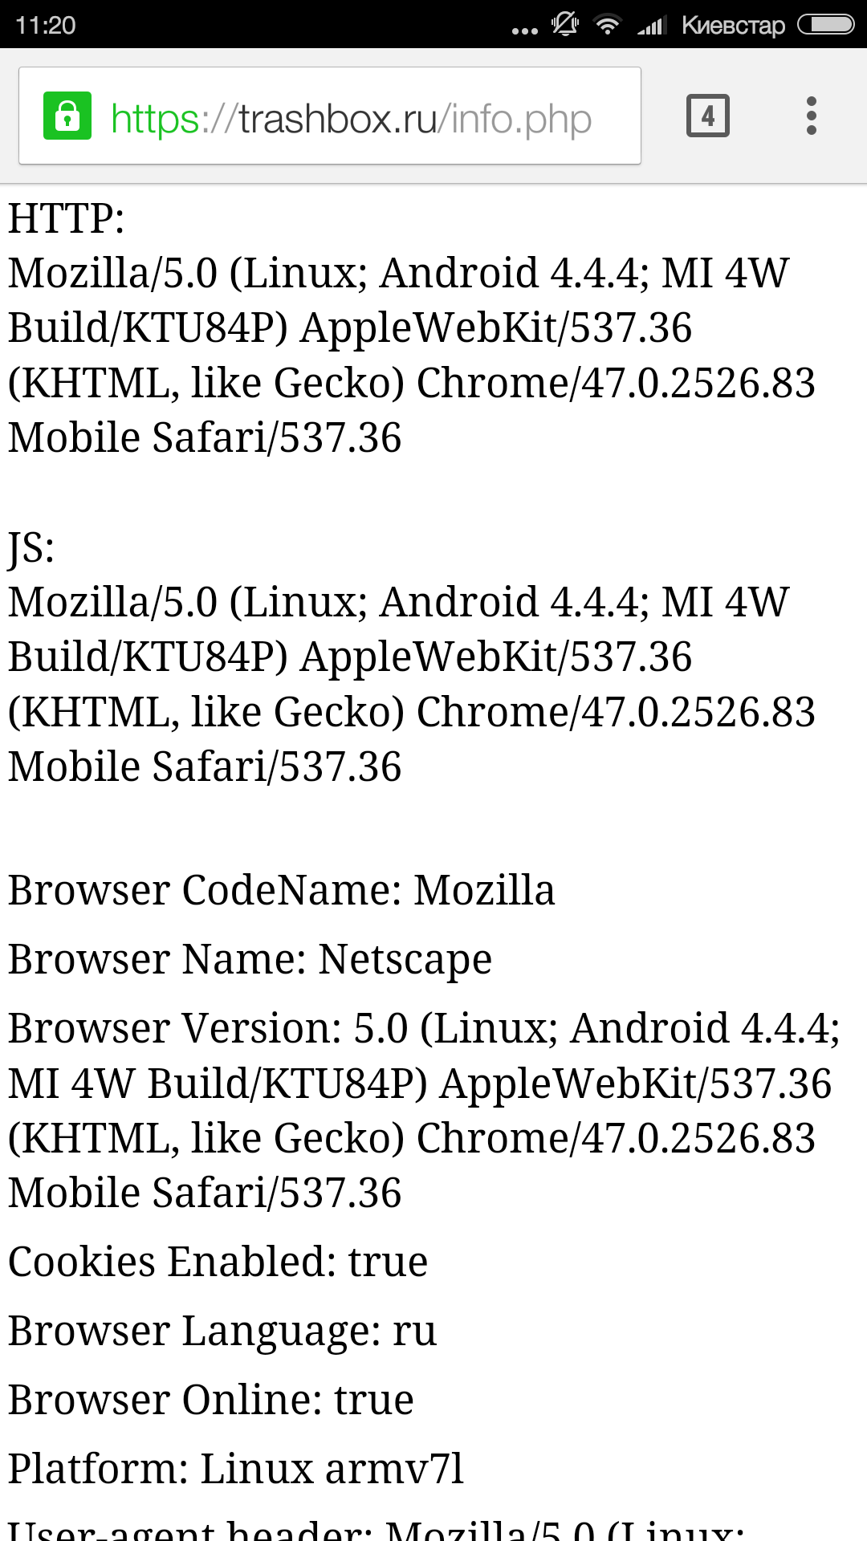Tap the 11:20 clock in status bar
This screenshot has width=867, height=1541.
46,26
